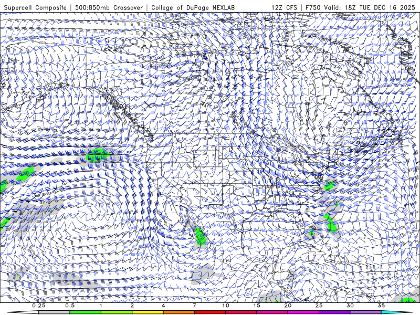Click the 'College of DuPage NEXLAB' label

click(x=193, y=8)
